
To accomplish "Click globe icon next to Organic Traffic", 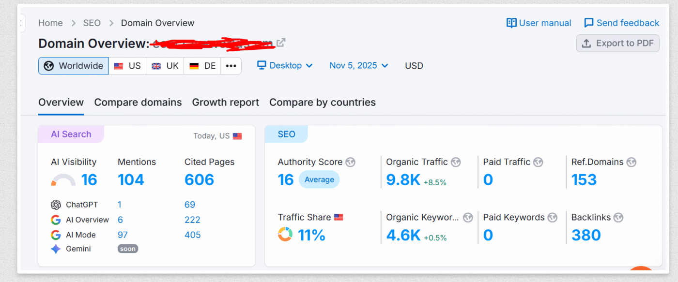I will point(456,162).
